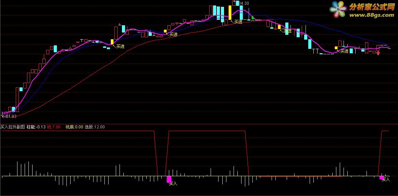Click the 选股:12.00 indicator value
The width and height of the screenshot is (398, 196).
click(x=95, y=127)
